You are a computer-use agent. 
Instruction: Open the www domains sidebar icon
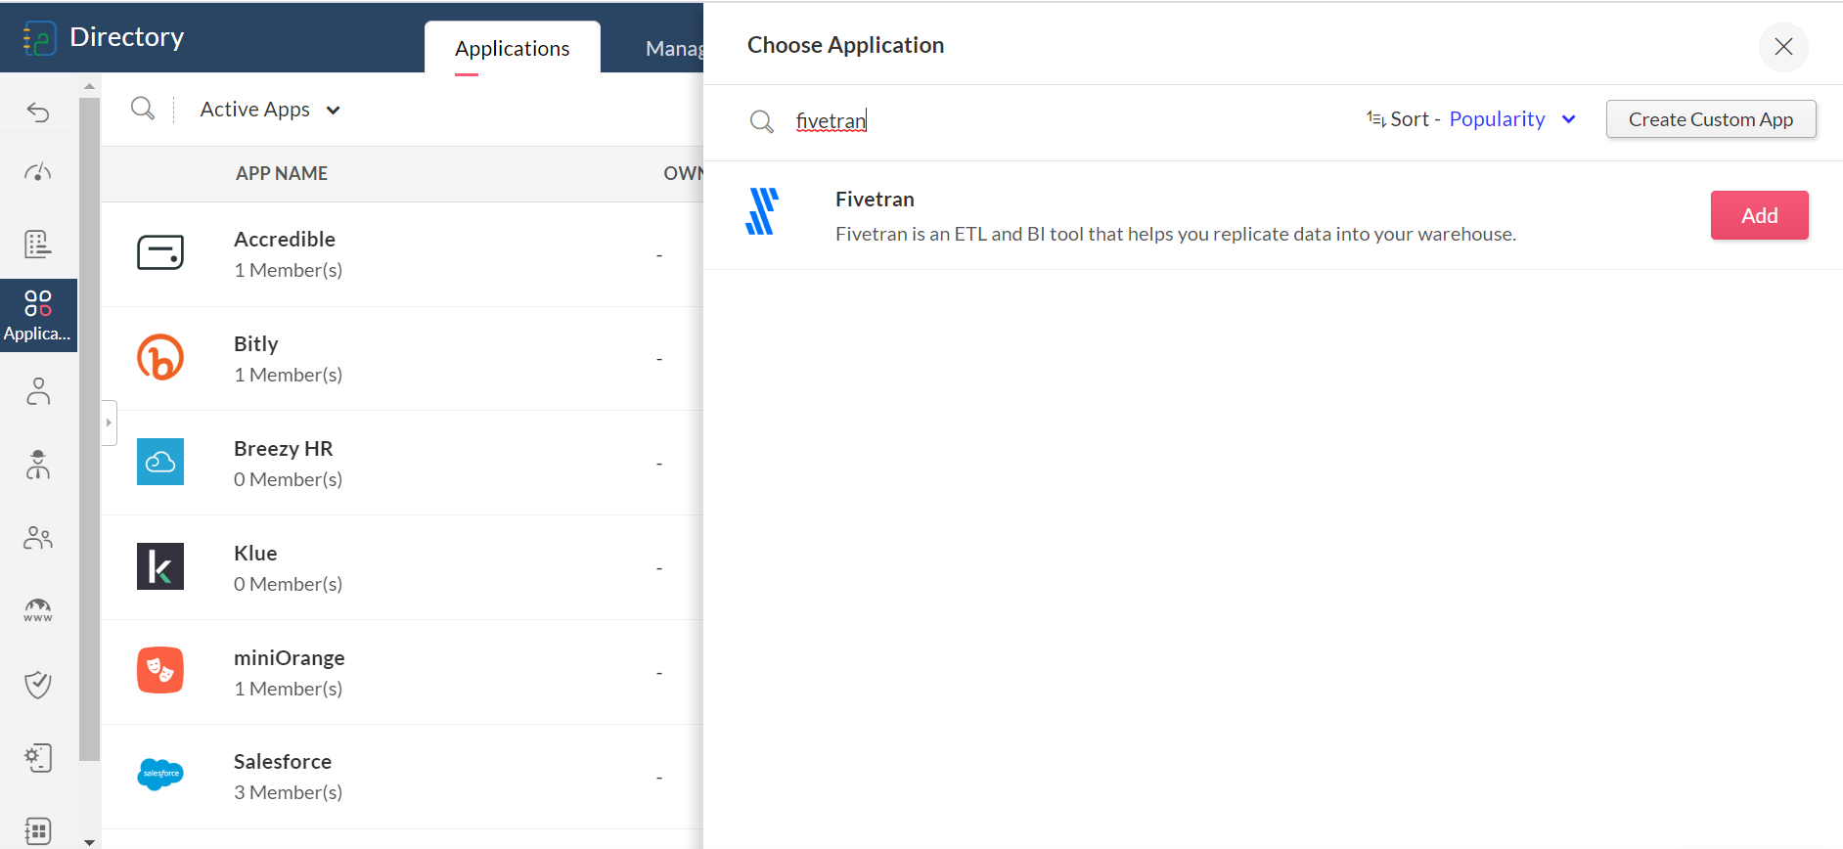point(38,610)
